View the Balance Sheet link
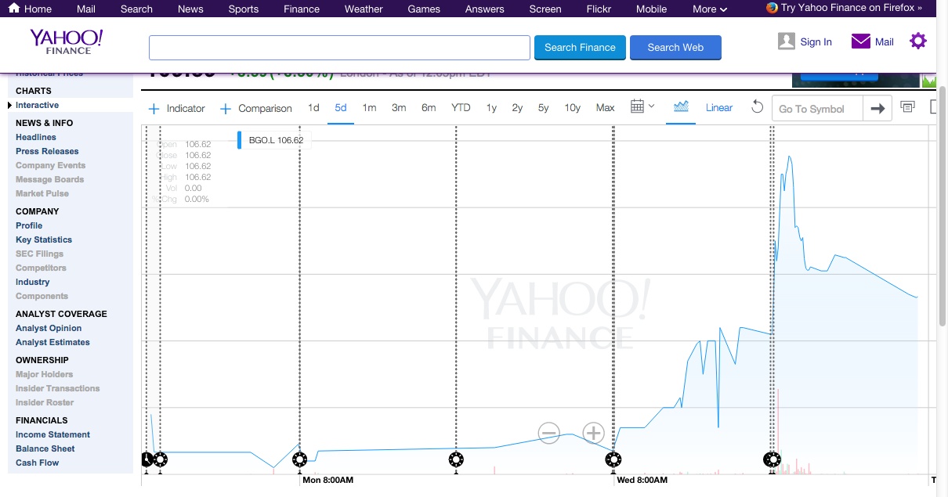Screen dimensions: 948x497 point(45,448)
